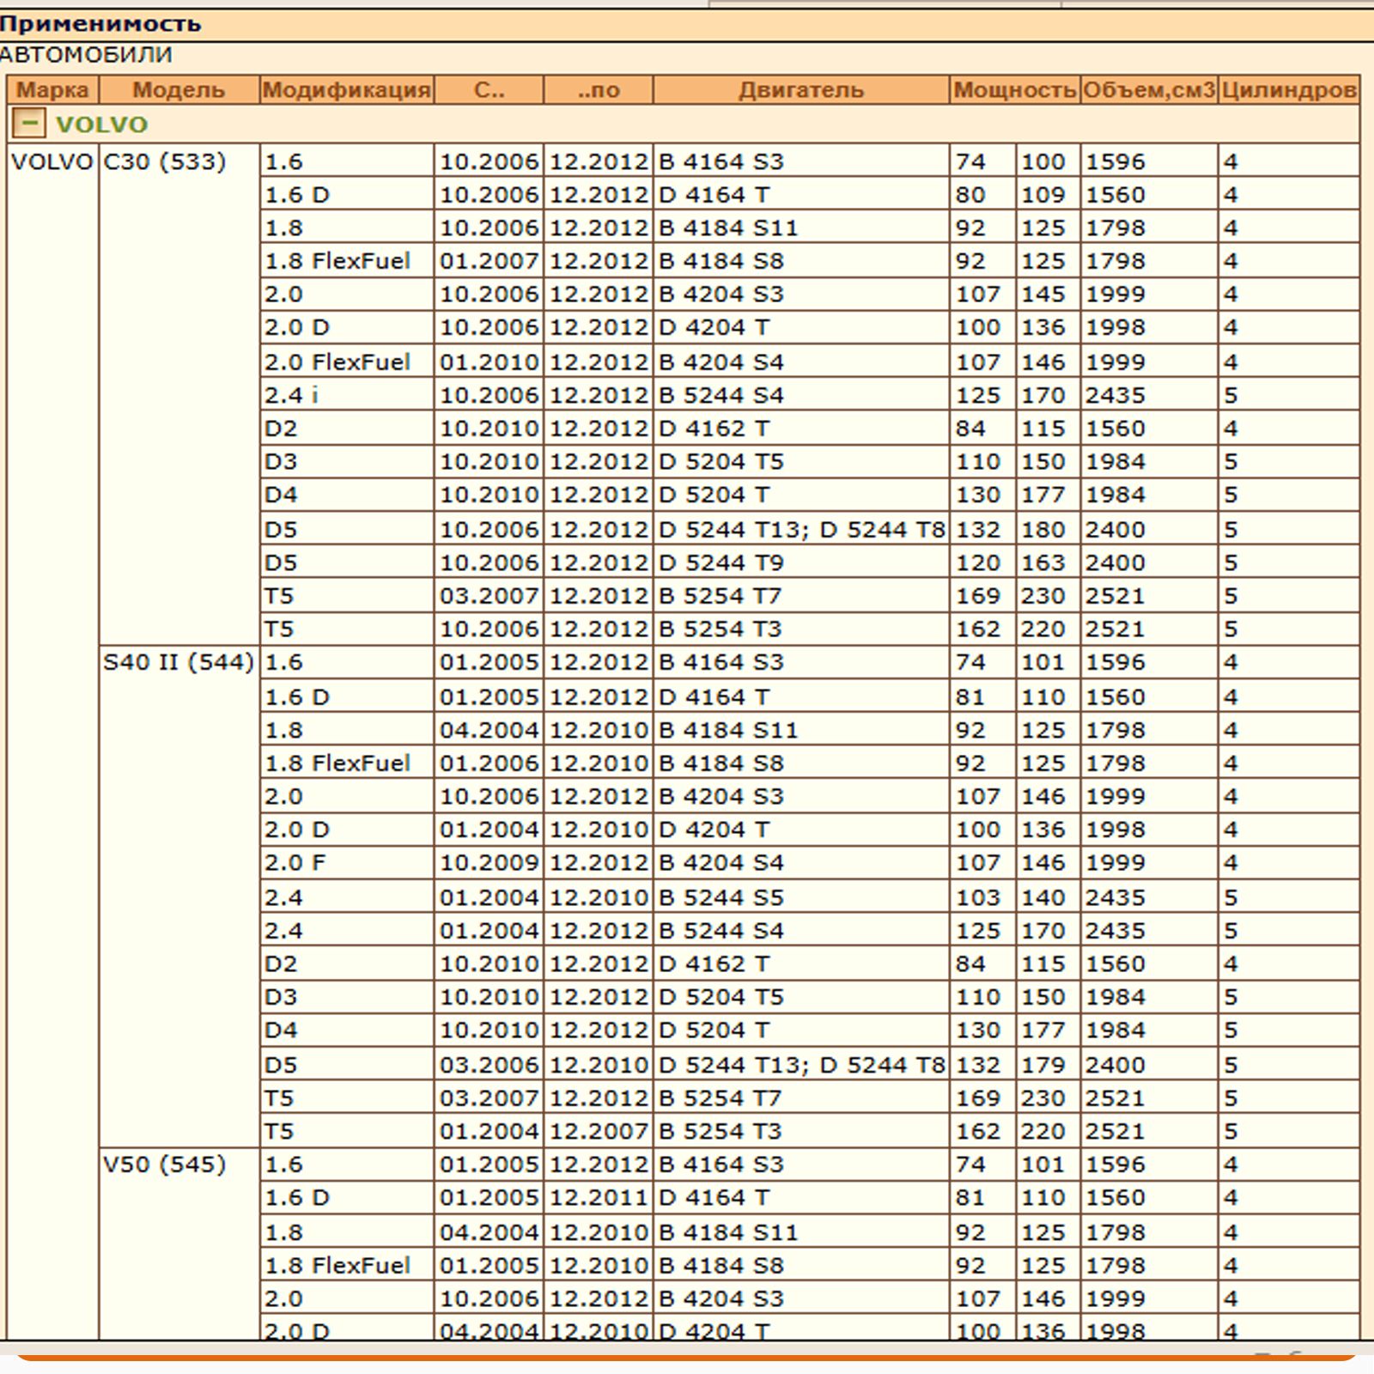Click the Применимость section title bar

(687, 24)
